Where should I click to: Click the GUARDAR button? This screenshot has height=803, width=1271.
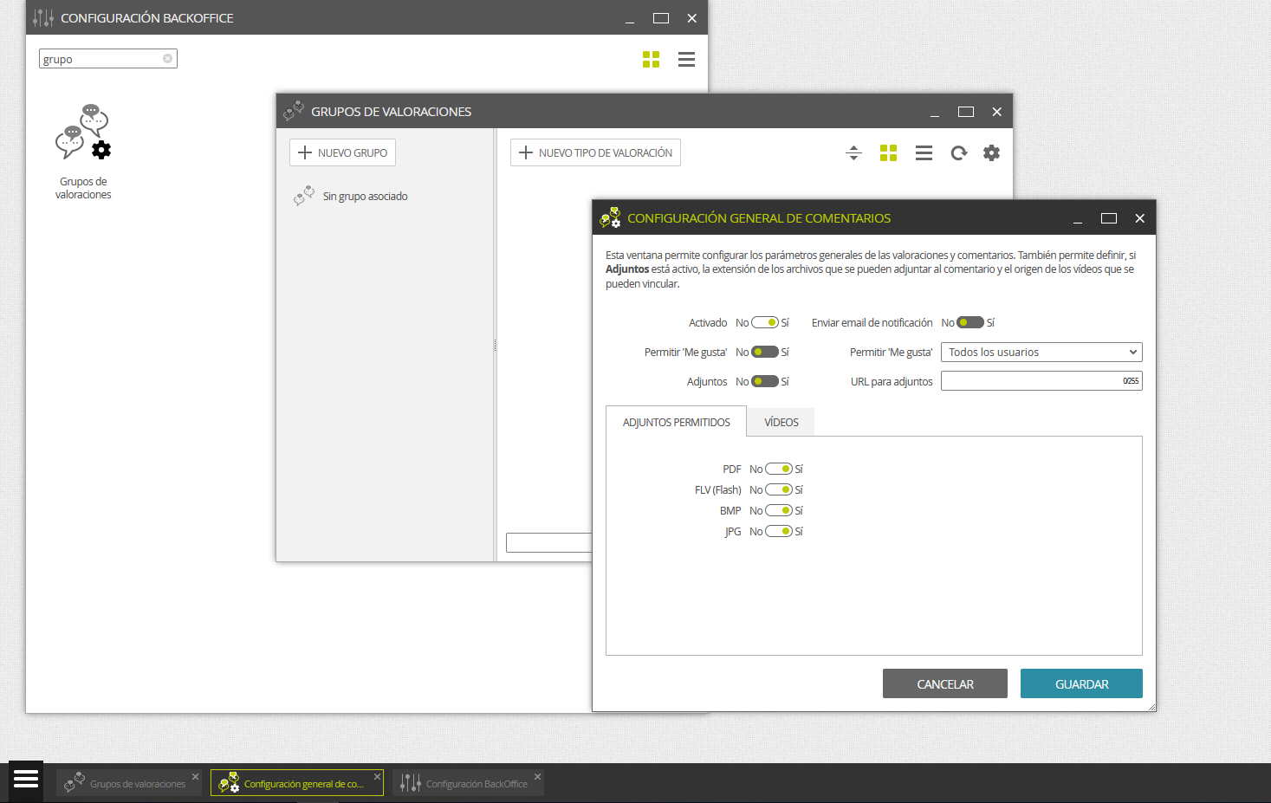point(1081,683)
